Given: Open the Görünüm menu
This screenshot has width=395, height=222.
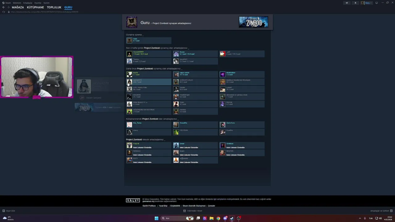Looking at the screenshot, I should [x=17, y=3].
